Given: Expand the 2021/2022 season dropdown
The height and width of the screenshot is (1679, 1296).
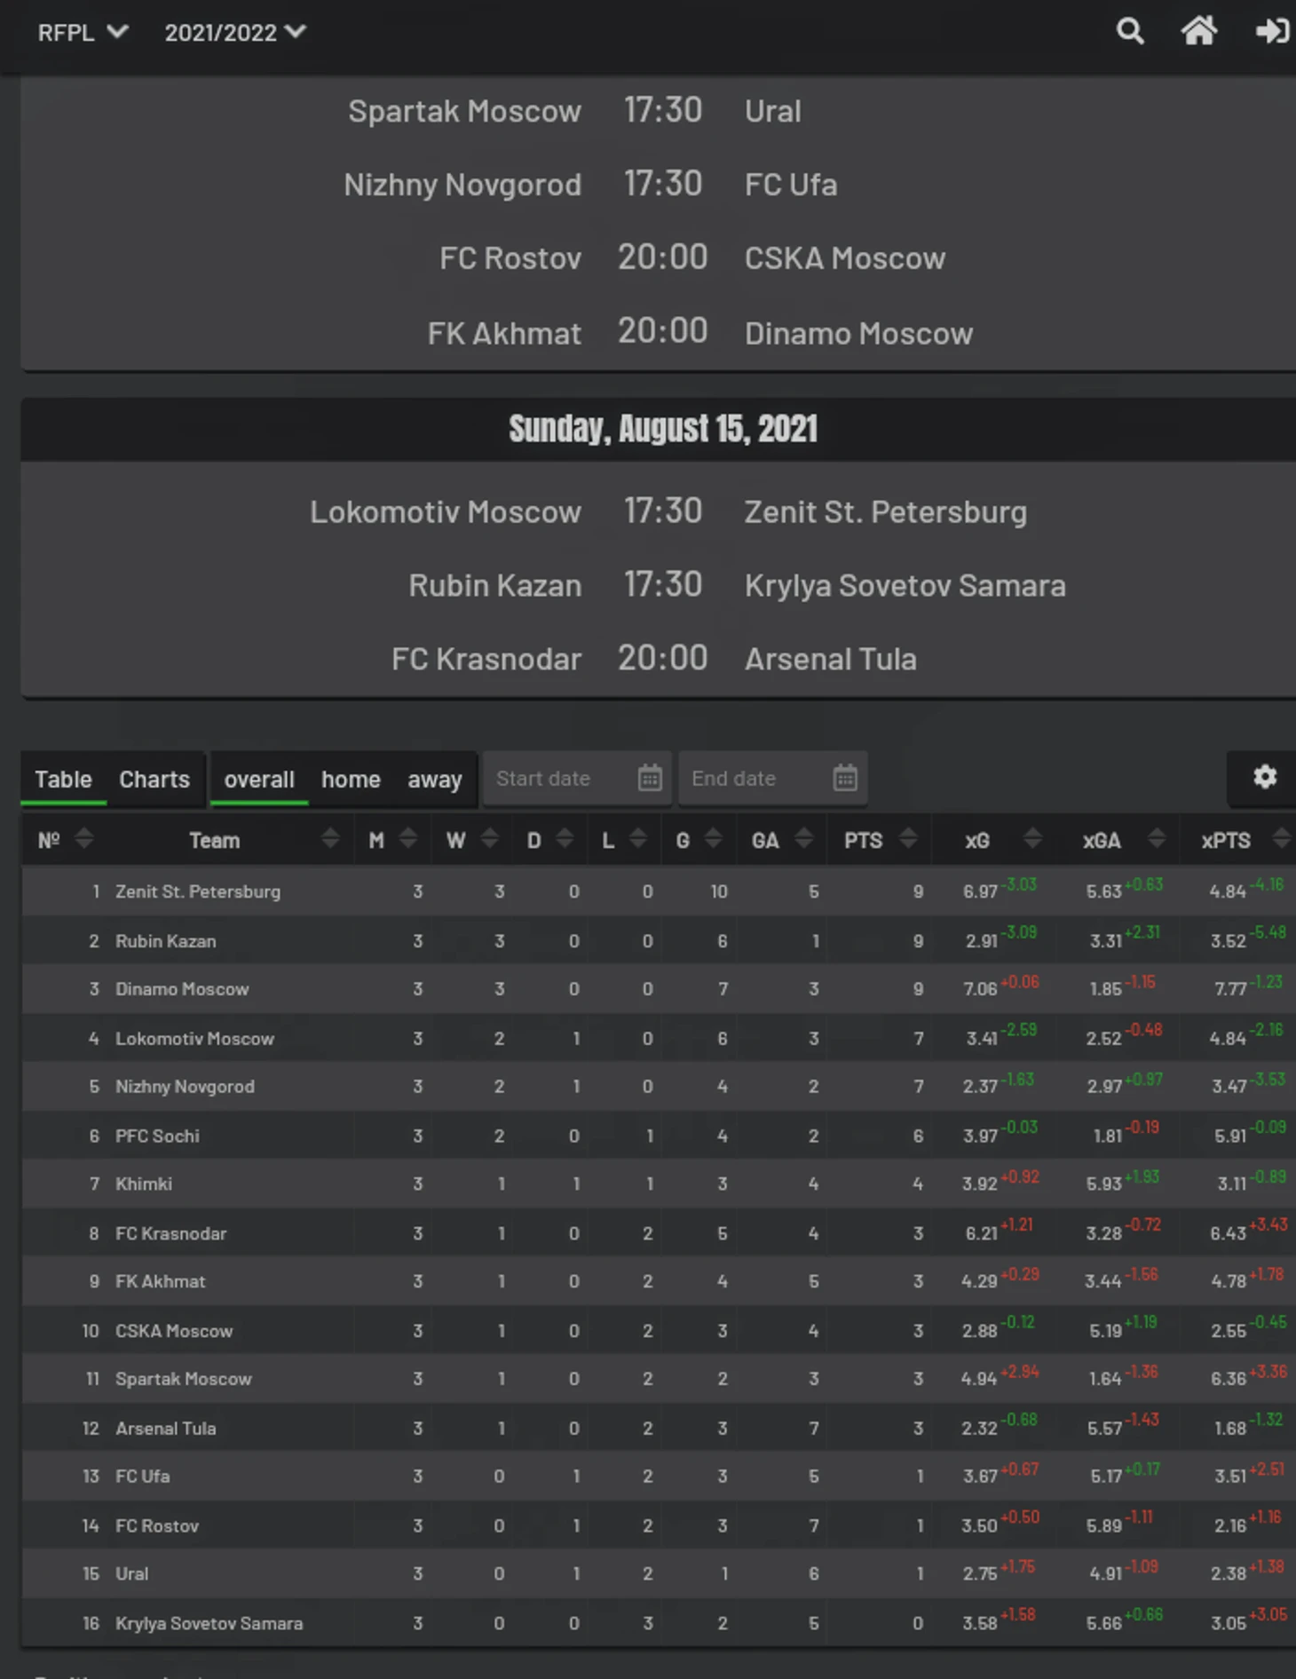Looking at the screenshot, I should [x=234, y=33].
